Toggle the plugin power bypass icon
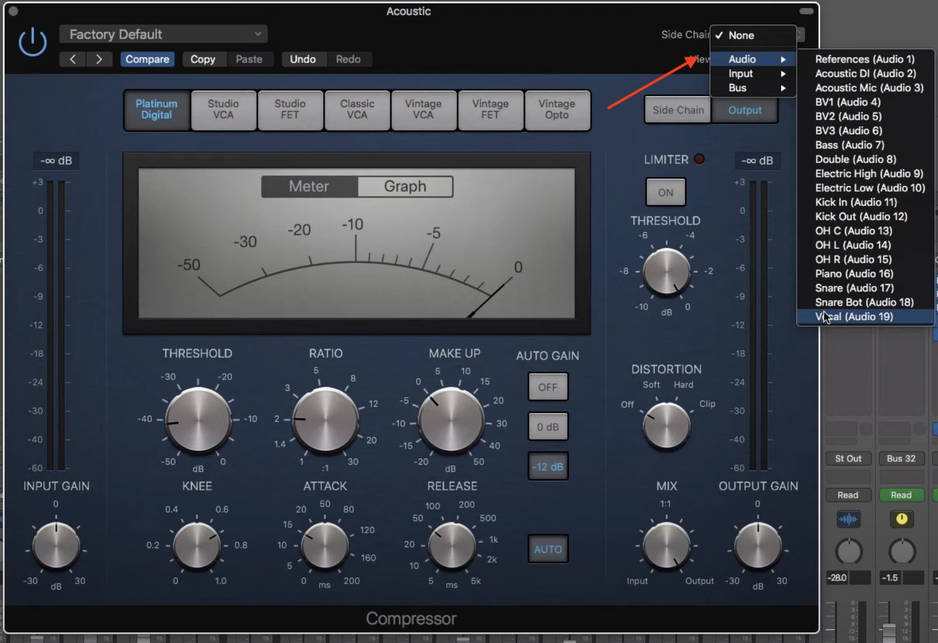Screen dimensions: 938x643 pos(32,42)
